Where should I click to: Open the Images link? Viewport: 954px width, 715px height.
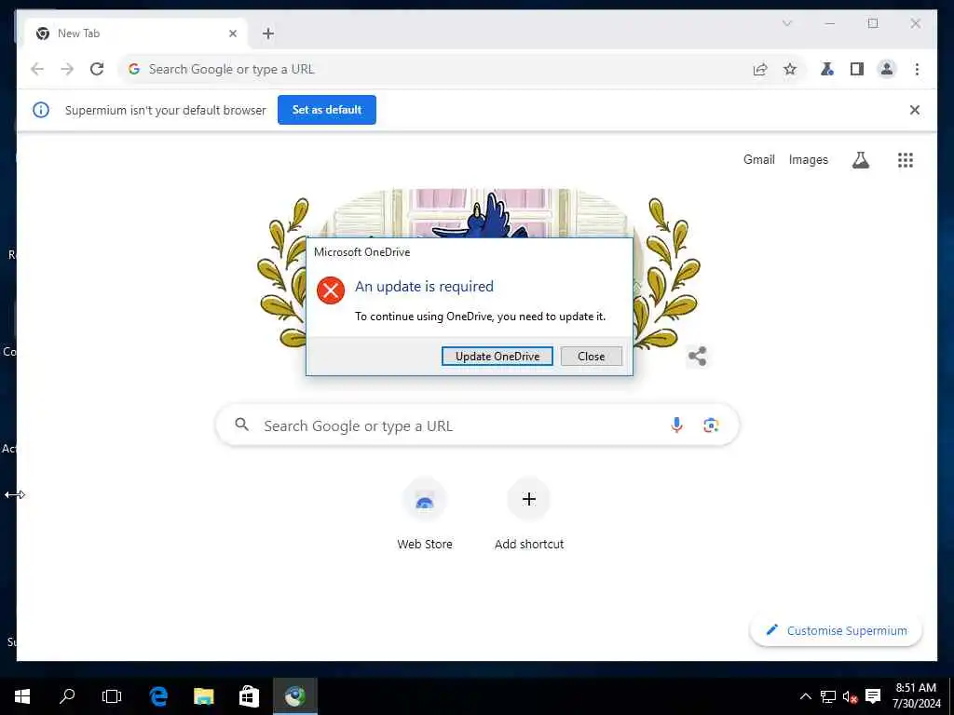point(808,159)
